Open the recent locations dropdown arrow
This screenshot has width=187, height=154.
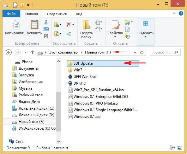(x=25, y=52)
